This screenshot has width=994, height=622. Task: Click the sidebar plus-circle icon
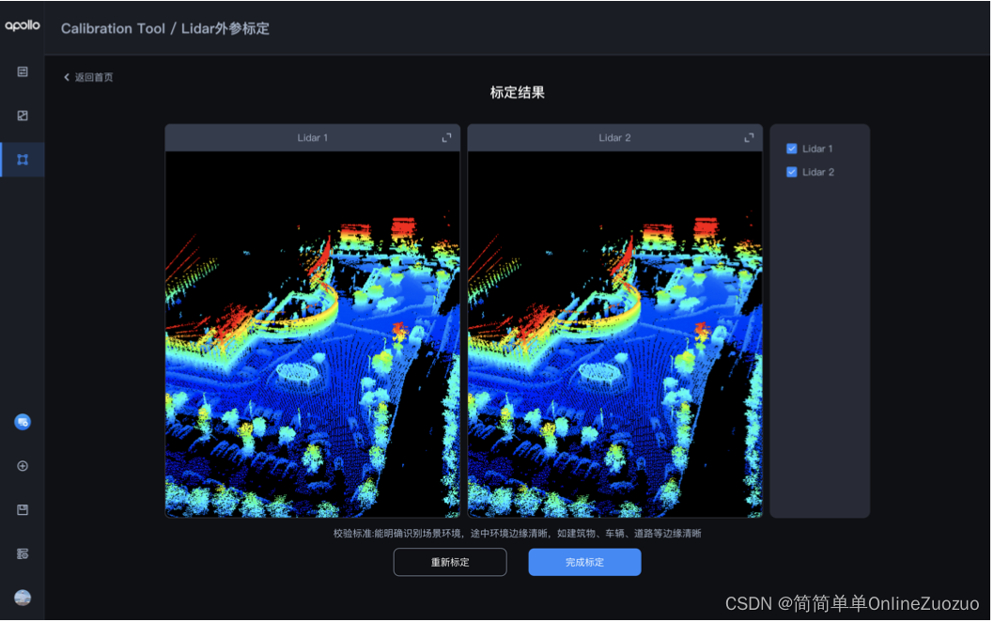[23, 466]
